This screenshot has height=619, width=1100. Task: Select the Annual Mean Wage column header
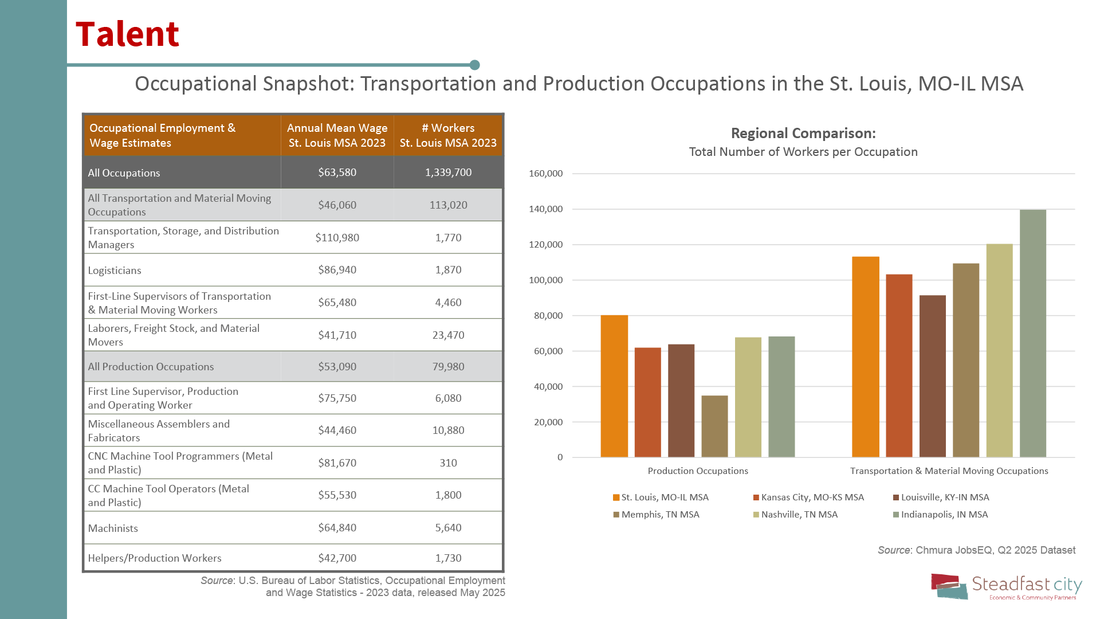(x=337, y=135)
